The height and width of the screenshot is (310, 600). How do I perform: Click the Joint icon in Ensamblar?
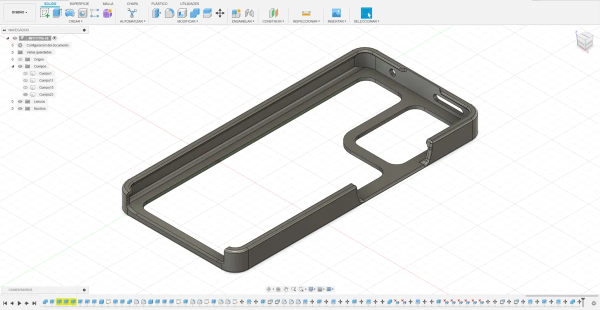pyautogui.click(x=249, y=13)
